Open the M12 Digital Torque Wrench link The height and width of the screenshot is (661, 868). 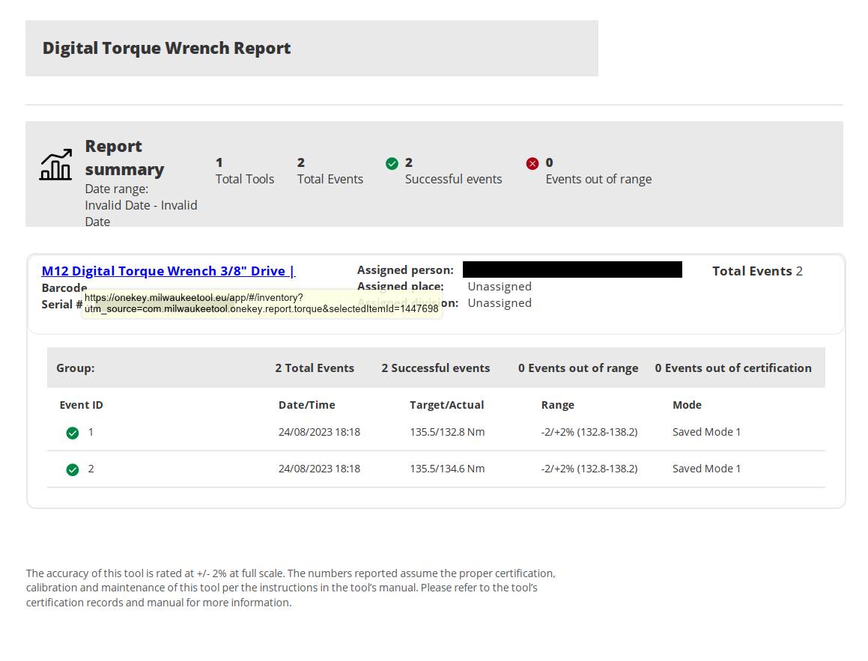pos(168,271)
